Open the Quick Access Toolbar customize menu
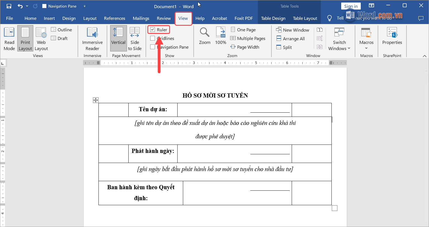The width and height of the screenshot is (429, 227). pos(84,6)
